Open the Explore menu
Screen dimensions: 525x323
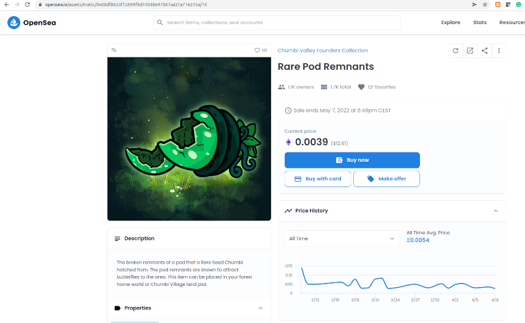pyautogui.click(x=450, y=22)
